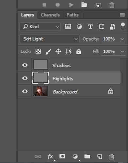Delete action using the top trash icon
The width and height of the screenshot is (128, 163).
(x=112, y=5)
